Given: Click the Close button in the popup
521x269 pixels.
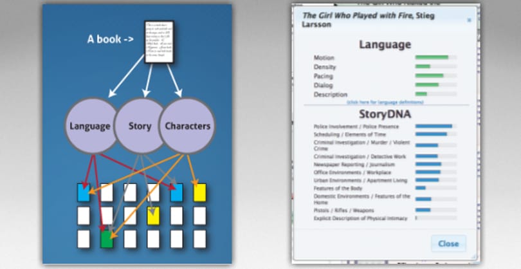Looking at the screenshot, I should 448,243.
